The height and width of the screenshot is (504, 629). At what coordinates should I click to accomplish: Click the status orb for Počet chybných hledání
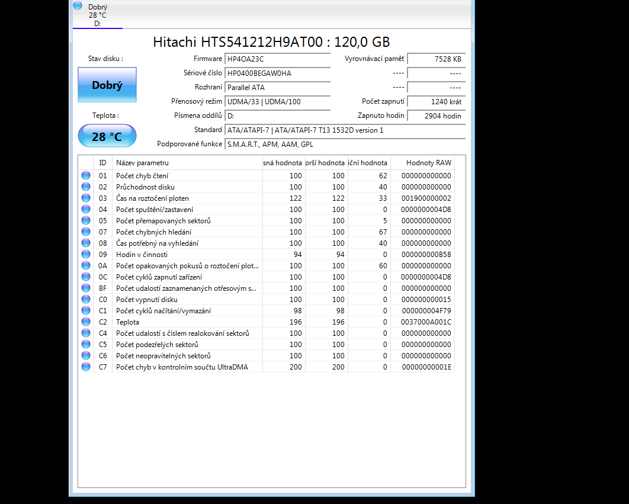tap(86, 232)
